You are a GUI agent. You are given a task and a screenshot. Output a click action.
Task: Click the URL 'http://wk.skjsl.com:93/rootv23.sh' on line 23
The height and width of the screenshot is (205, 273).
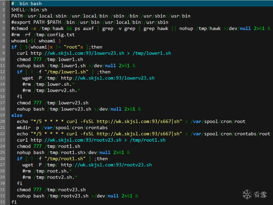click(x=76, y=140)
